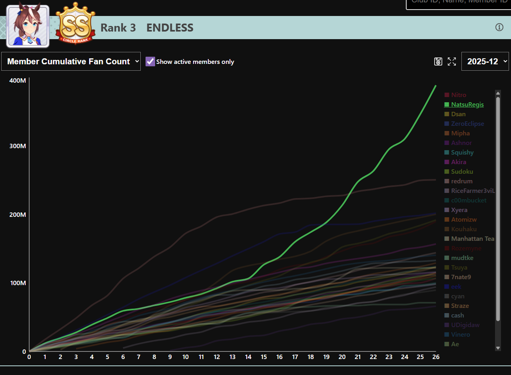Viewport: 511px width, 375px height.
Task: Toggle Ashnor series in legend
Action: point(458,143)
